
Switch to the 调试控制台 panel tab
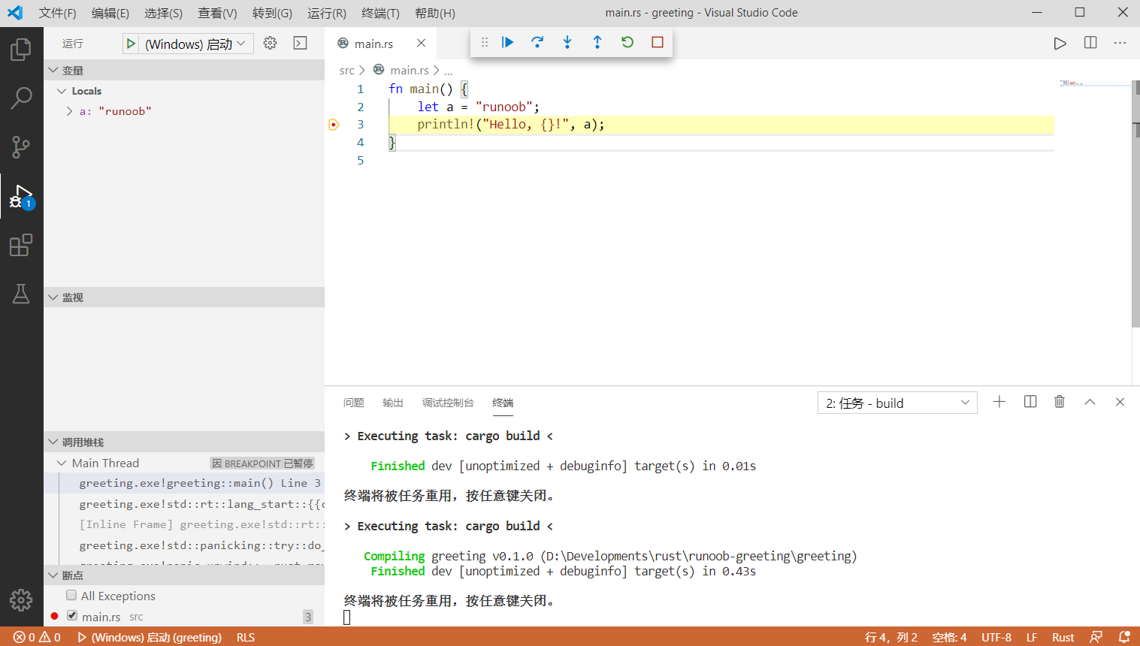pos(448,403)
